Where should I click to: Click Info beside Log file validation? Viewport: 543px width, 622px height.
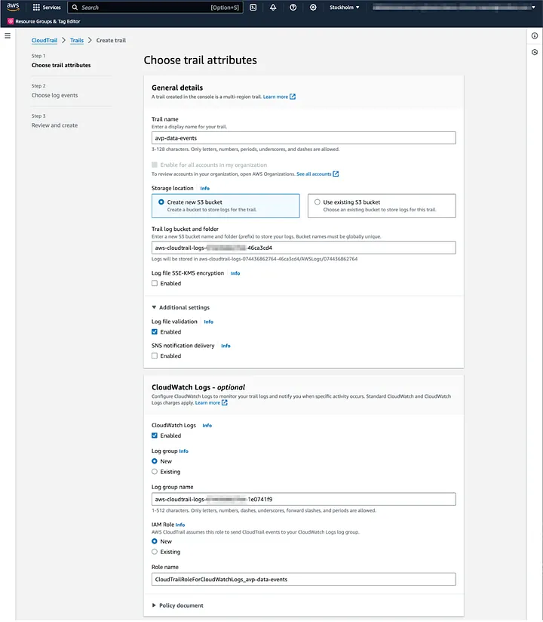pos(208,322)
